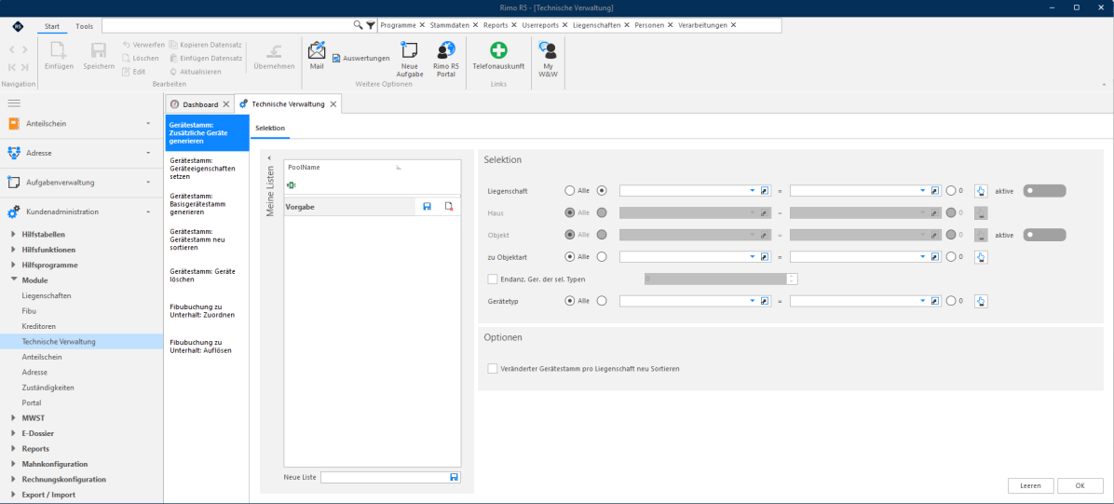The width and height of the screenshot is (1114, 504).
Task: Close the Technische Verwaltung tab
Action: tap(333, 103)
